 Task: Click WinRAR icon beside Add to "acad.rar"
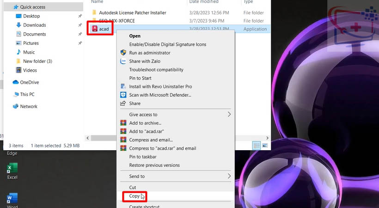[x=123, y=131]
